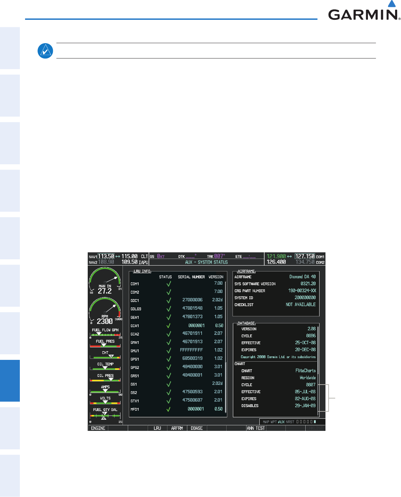401x497 pixels.
Task: Select the ANN TEST softkey
Action: (256, 428)
